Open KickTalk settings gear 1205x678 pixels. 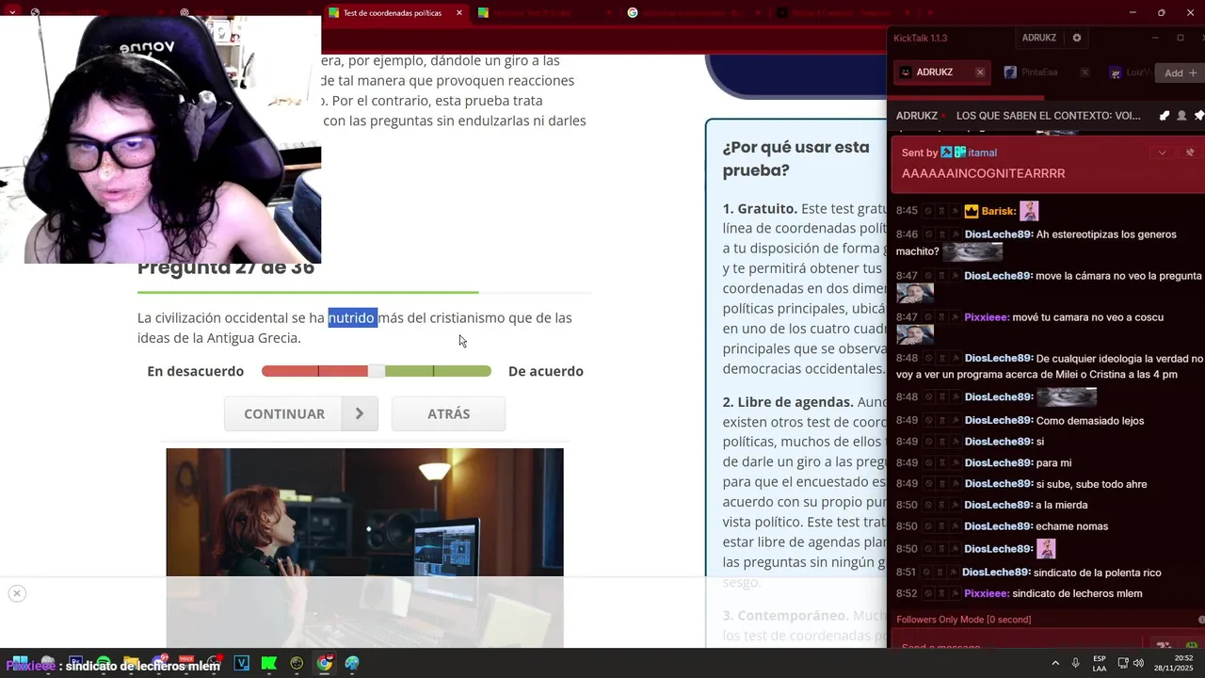click(x=1077, y=38)
